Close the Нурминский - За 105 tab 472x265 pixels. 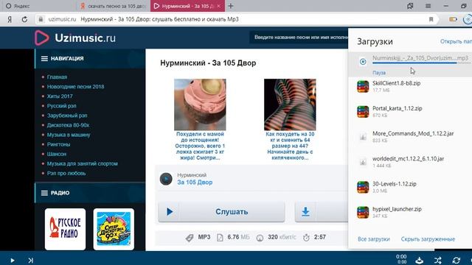219,6
